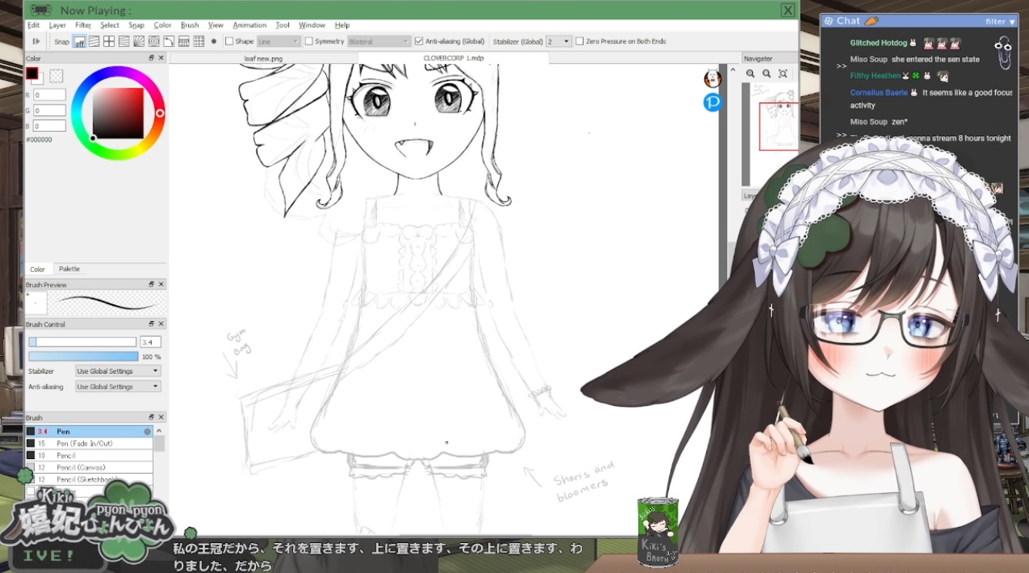Switch to the loaf new.png document tab
This screenshot has width=1029, height=573.
(264, 59)
